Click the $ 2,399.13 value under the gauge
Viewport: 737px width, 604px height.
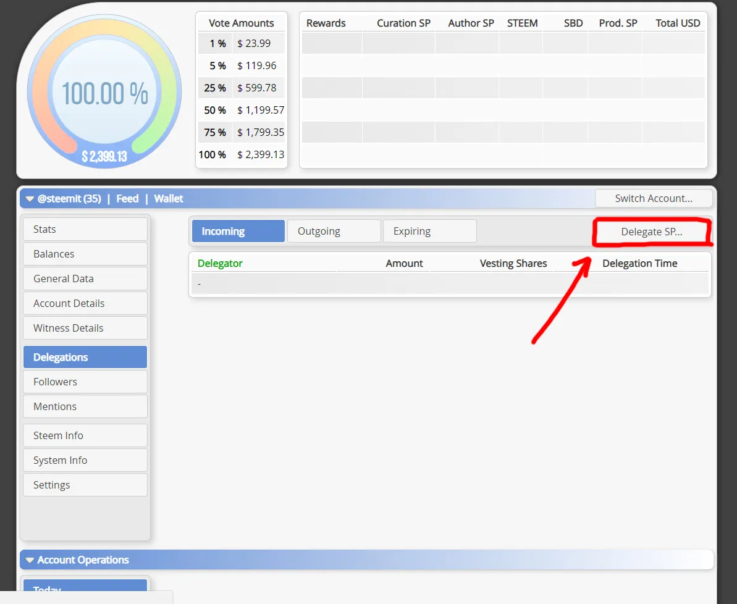click(104, 156)
